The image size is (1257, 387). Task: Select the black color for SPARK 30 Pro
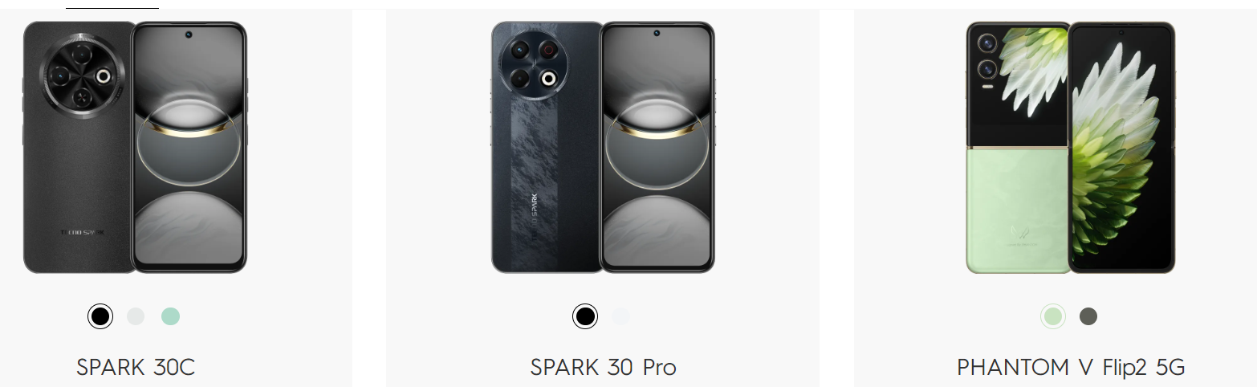[585, 316]
